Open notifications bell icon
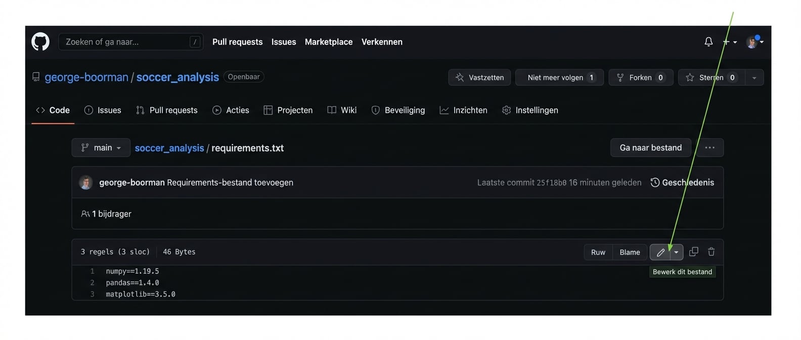The height and width of the screenshot is (340, 801). coord(708,42)
